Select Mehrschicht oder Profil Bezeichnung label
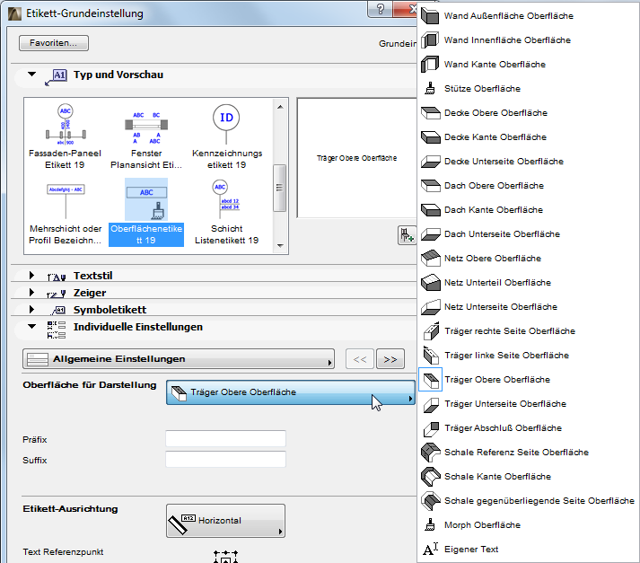Image resolution: width=640 pixels, height=563 pixels. tap(66, 213)
